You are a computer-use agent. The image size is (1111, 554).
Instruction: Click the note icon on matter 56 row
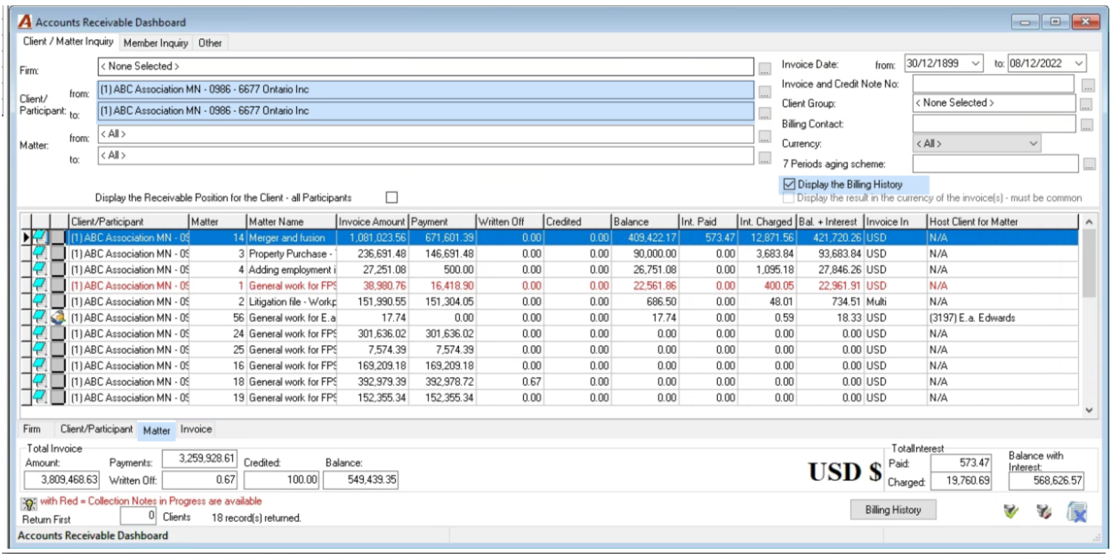[40, 317]
